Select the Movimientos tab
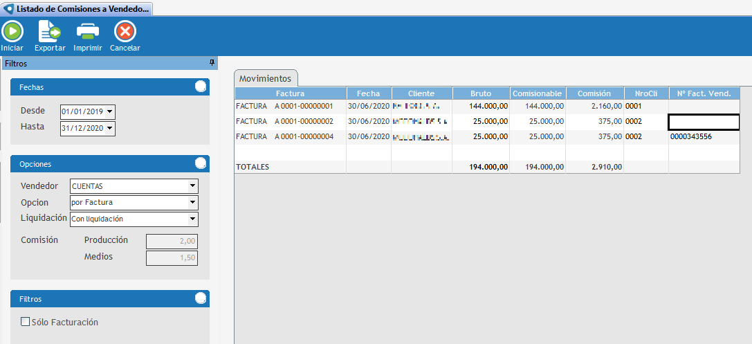This screenshot has height=344, width=752. pos(265,78)
